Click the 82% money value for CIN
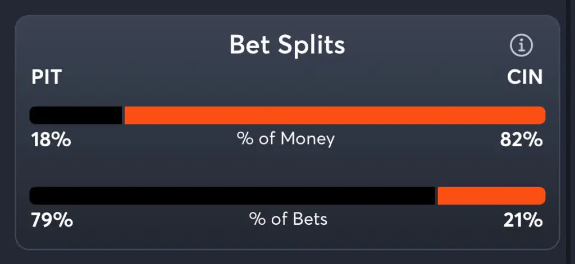 click(521, 140)
